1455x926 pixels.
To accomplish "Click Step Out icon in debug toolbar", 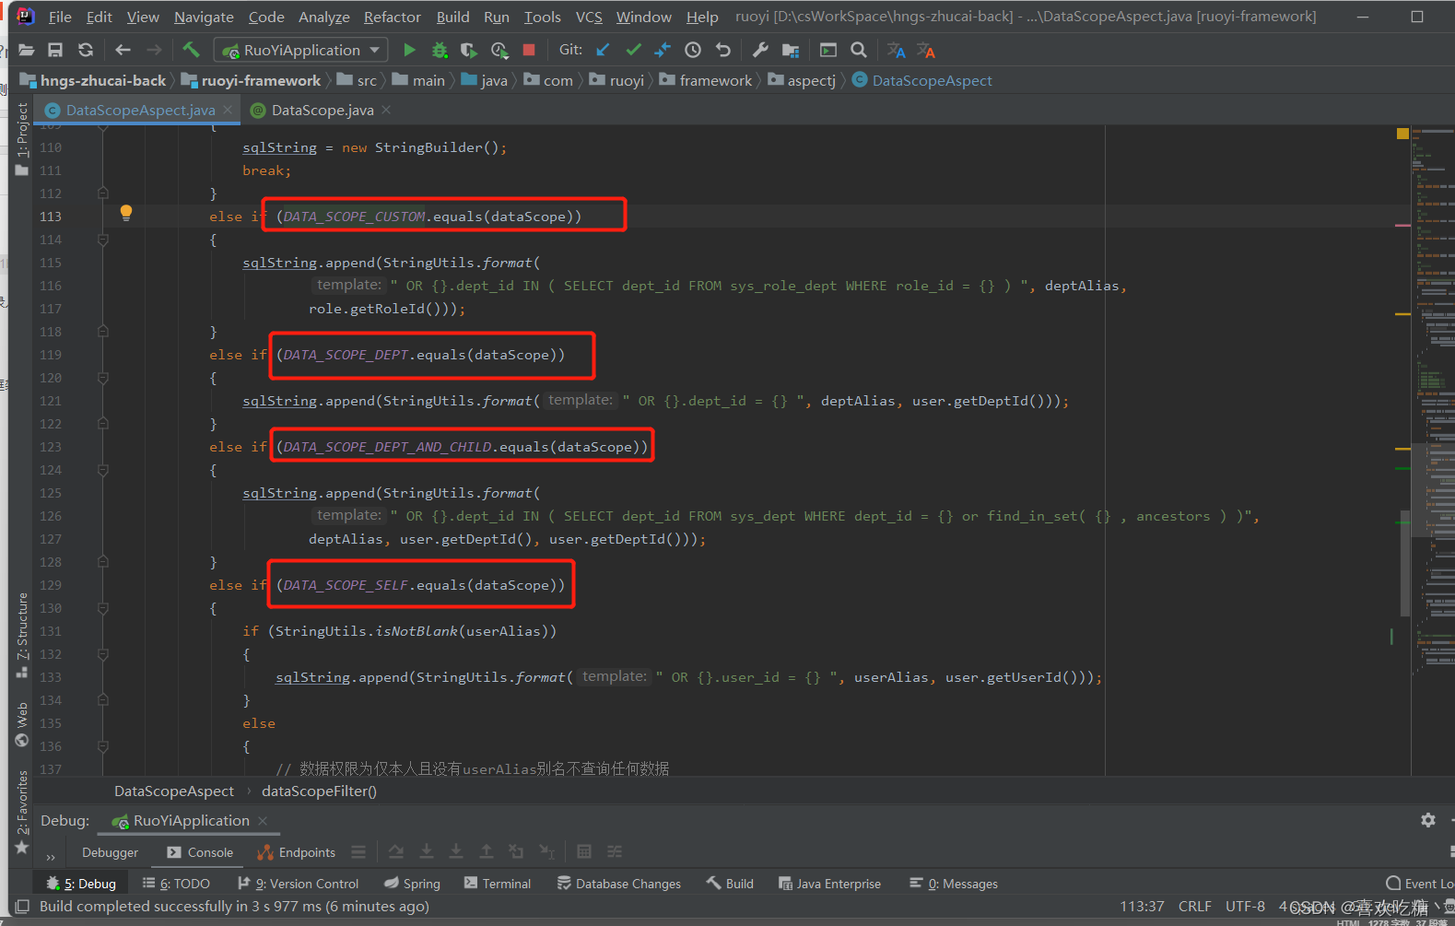I will pos(487,851).
